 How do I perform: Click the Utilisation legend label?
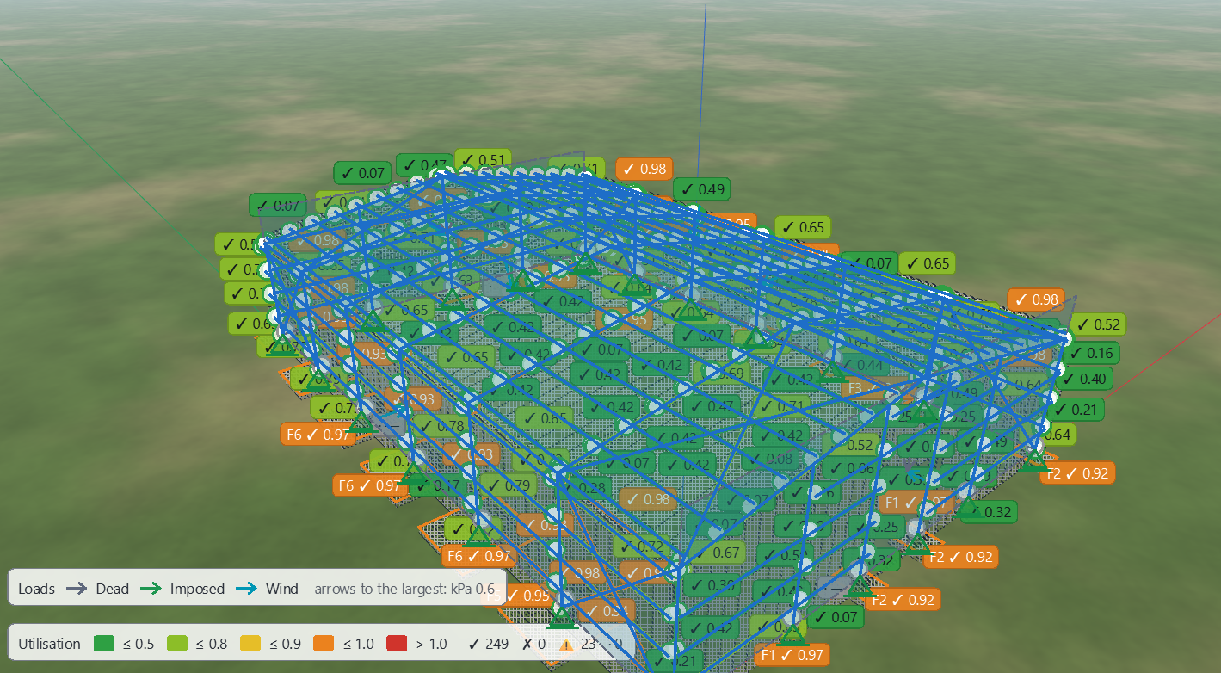coord(50,644)
